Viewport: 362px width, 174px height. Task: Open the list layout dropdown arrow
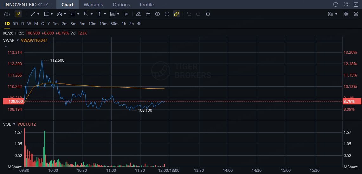pyautogui.click(x=336, y=14)
